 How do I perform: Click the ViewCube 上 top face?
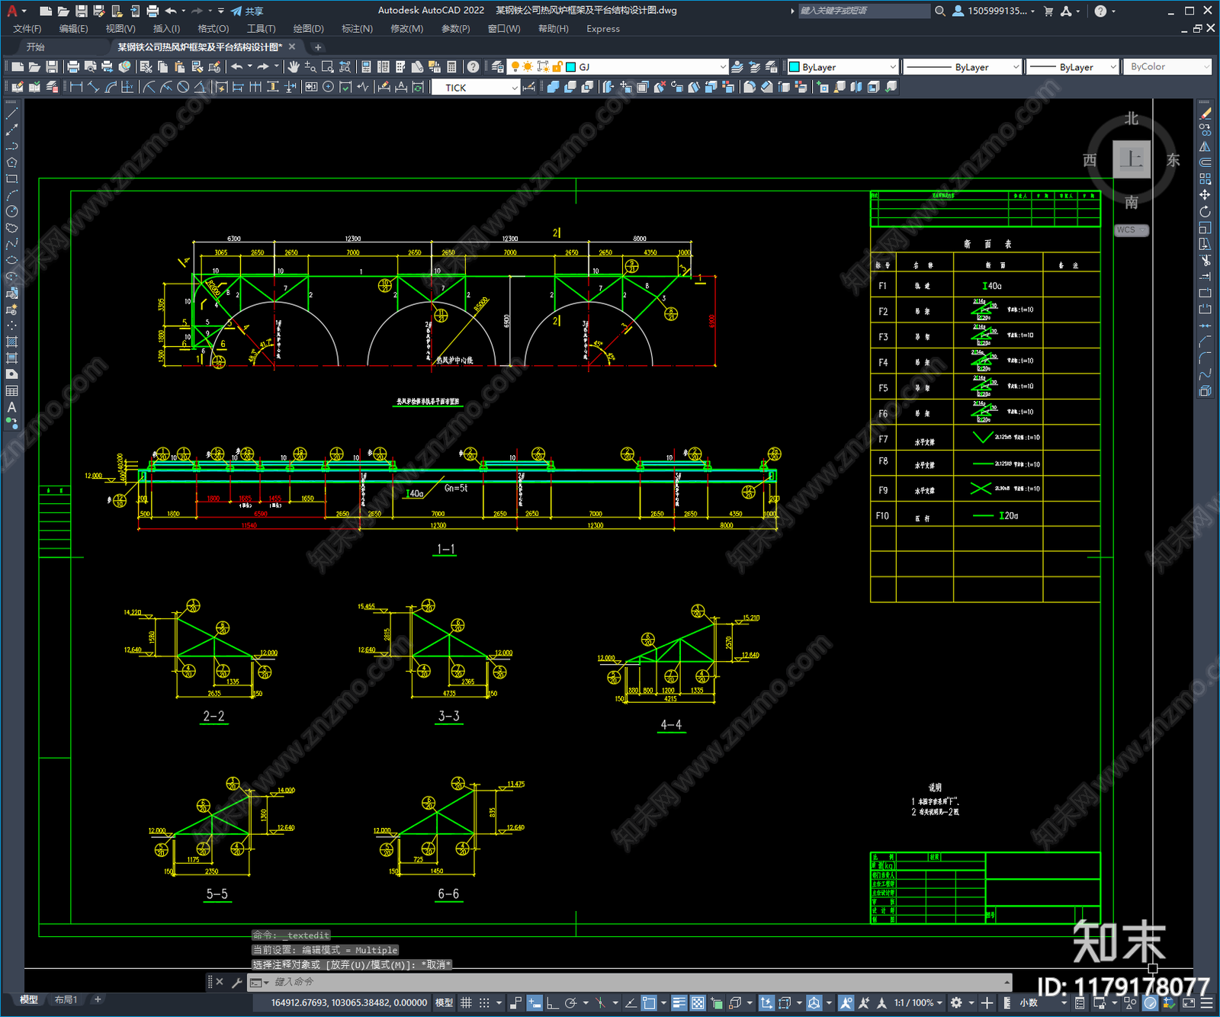(1132, 159)
